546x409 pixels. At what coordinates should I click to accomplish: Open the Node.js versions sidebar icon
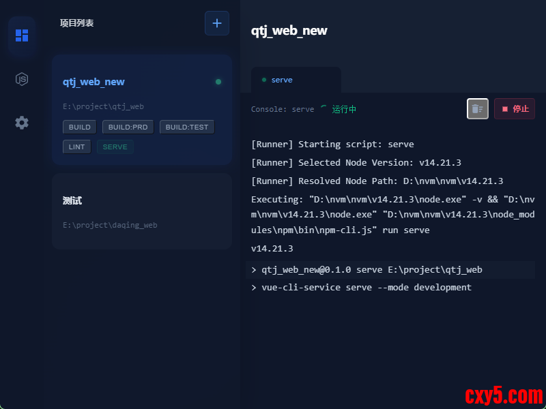point(22,79)
